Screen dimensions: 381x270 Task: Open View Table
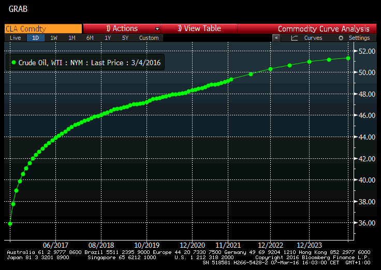coord(199,28)
